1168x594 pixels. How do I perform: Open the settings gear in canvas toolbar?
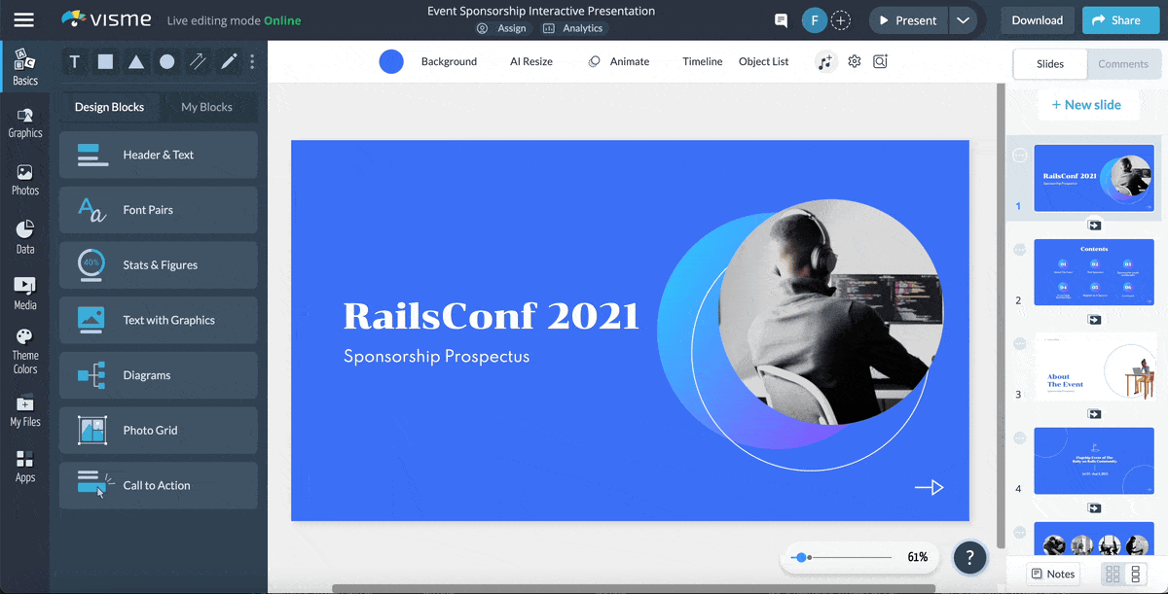[855, 61]
